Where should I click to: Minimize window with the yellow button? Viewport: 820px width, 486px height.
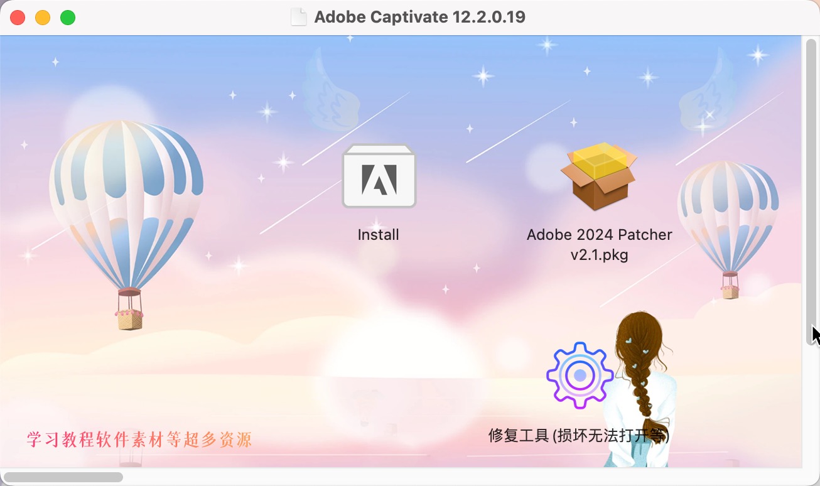click(43, 18)
